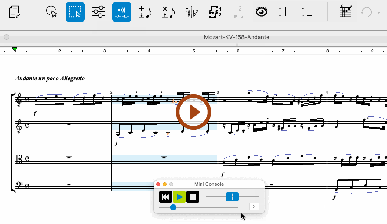Click ruler measure 8 mark
The width and height of the screenshot is (387, 224).
328,51
